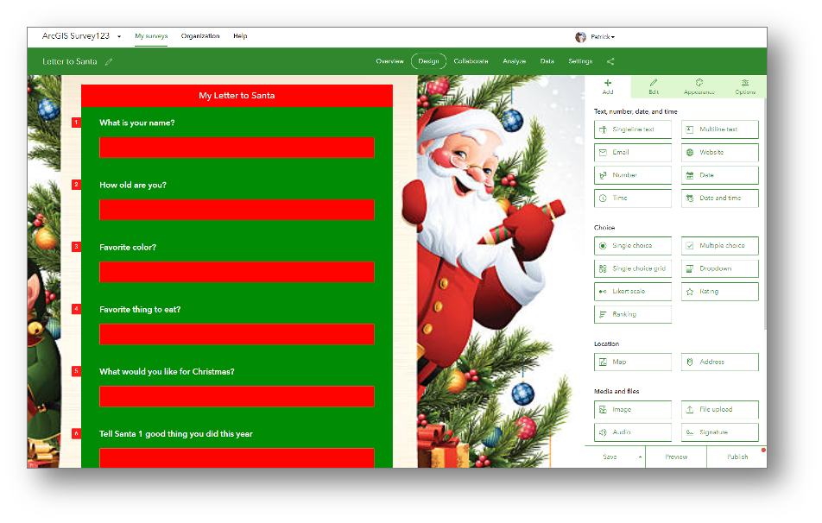The height and width of the screenshot is (523, 822).
Task: Edit the survey title with pencil icon
Action: tap(109, 62)
